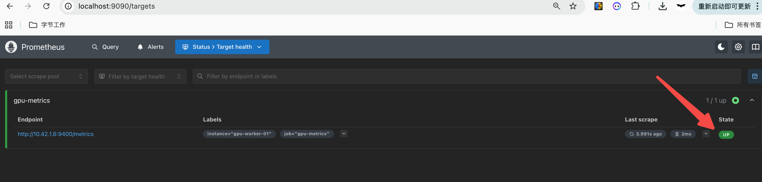Open the 10.42.1.6:9400 metrics endpoint link
The height and width of the screenshot is (182, 762).
(56, 134)
